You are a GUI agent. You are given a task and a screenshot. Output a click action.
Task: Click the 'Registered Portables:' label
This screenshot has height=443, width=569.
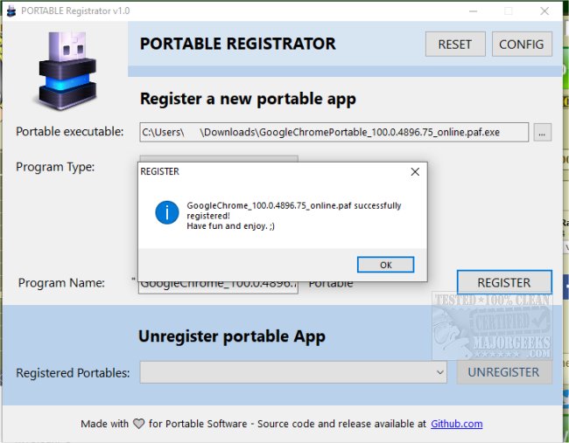pyautogui.click(x=73, y=373)
